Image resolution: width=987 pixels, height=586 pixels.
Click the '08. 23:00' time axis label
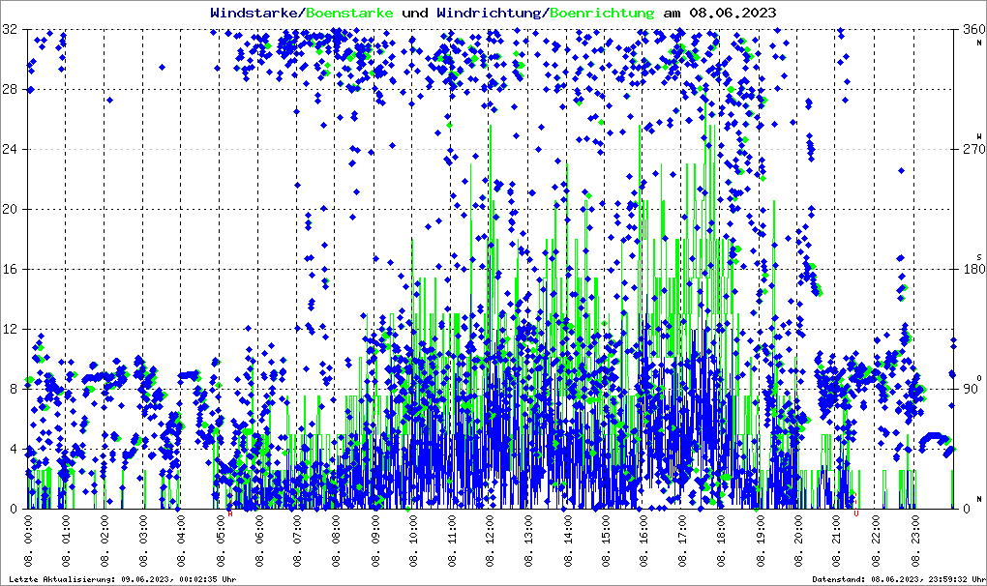(x=914, y=542)
